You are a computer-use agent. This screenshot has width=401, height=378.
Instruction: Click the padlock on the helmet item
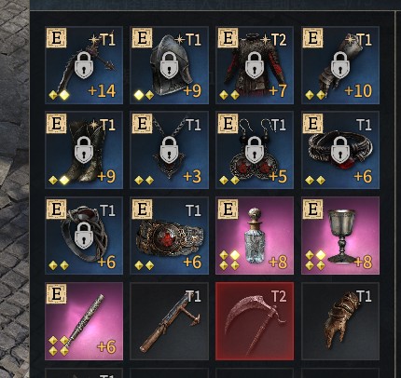[x=170, y=65]
